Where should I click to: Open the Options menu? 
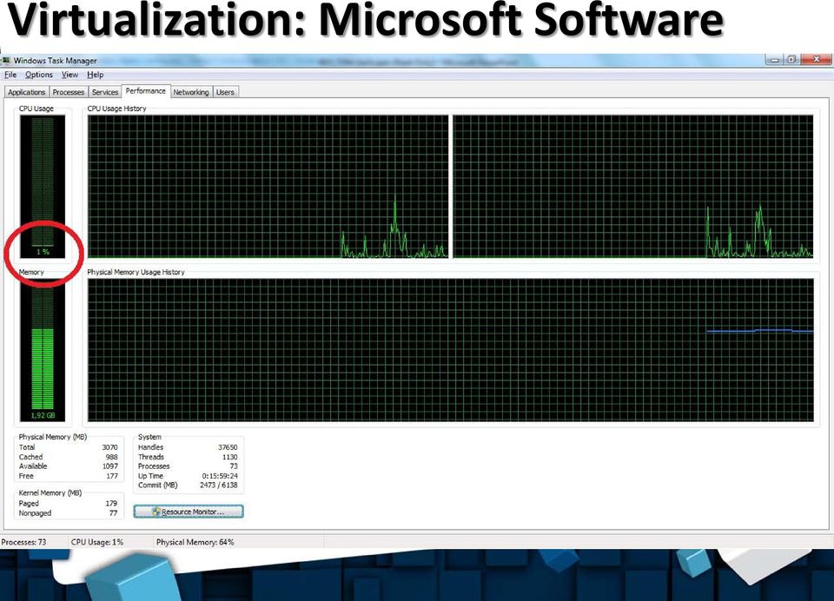[39, 75]
